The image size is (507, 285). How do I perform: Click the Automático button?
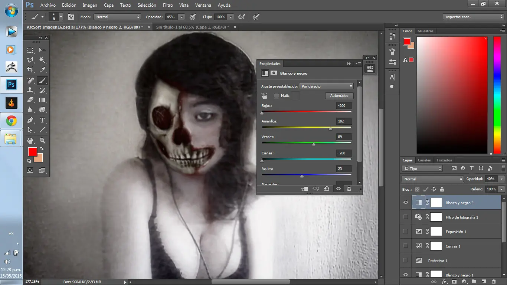coord(339,96)
